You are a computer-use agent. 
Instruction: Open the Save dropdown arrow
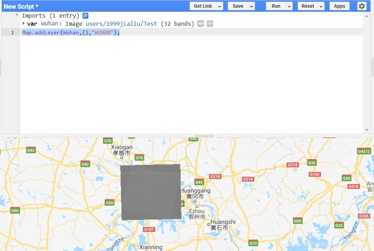click(x=251, y=6)
